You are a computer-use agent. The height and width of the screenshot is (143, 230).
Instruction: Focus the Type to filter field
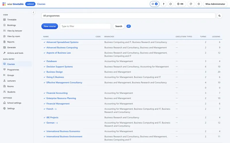(x=85, y=26)
